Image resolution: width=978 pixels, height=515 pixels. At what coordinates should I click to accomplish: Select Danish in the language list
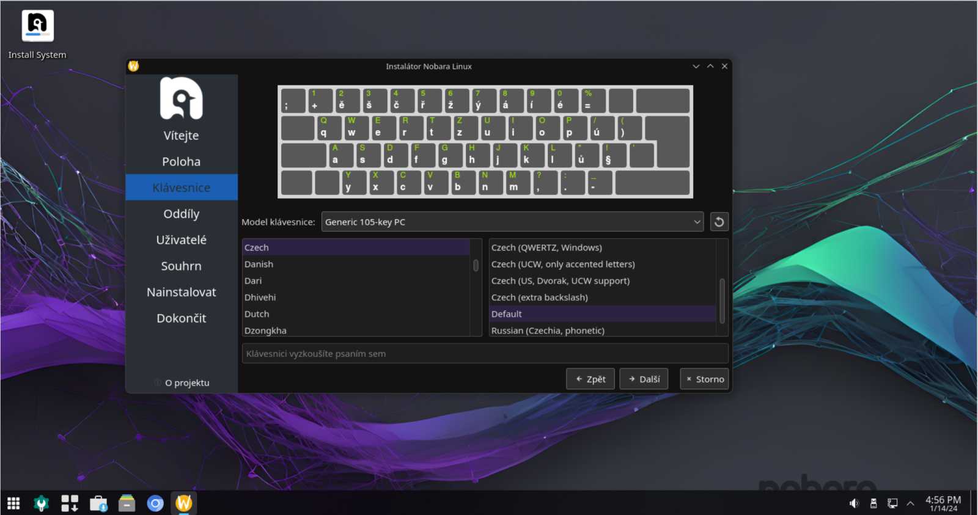pos(356,264)
